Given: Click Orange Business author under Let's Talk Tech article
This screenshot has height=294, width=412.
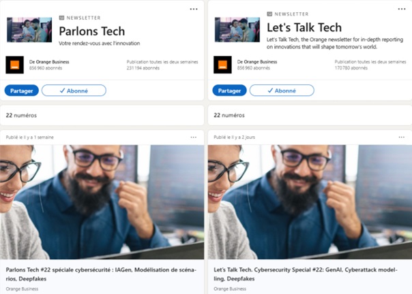Looking at the screenshot, I should (230, 289).
